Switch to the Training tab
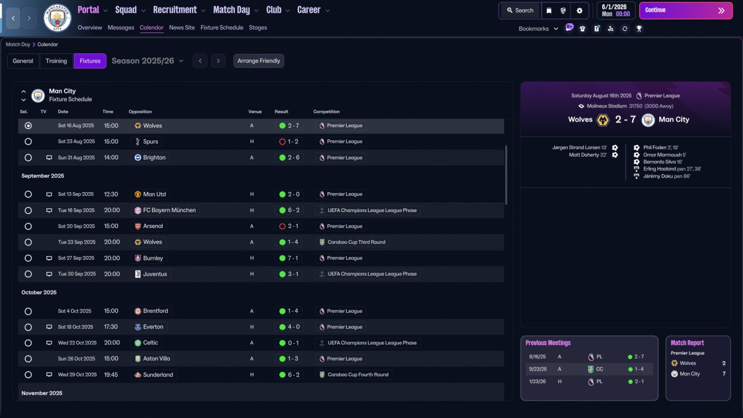Screen dimensions: 743x418 point(56,61)
